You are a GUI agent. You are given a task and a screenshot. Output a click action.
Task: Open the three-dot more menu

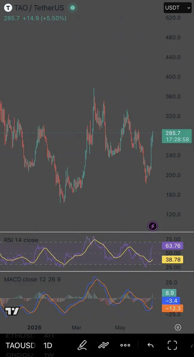coord(125,345)
